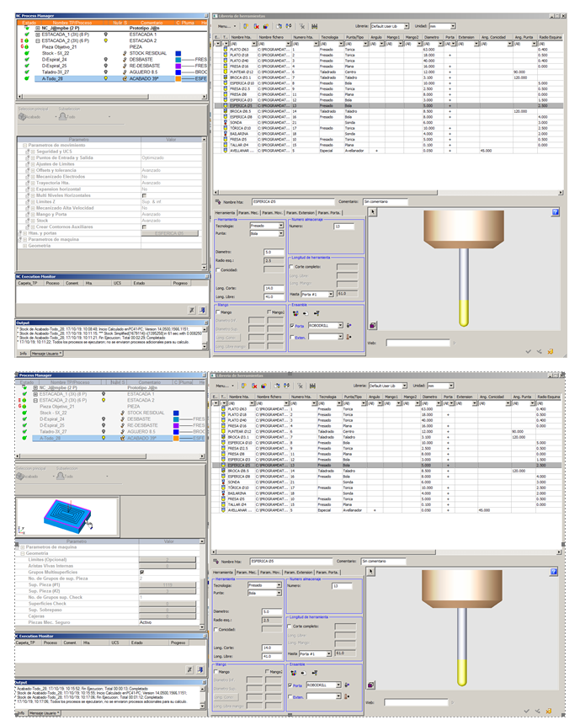580x725 pixels.
Task: Open the Punta dropdown in upper screenshot
Action: coord(280,233)
